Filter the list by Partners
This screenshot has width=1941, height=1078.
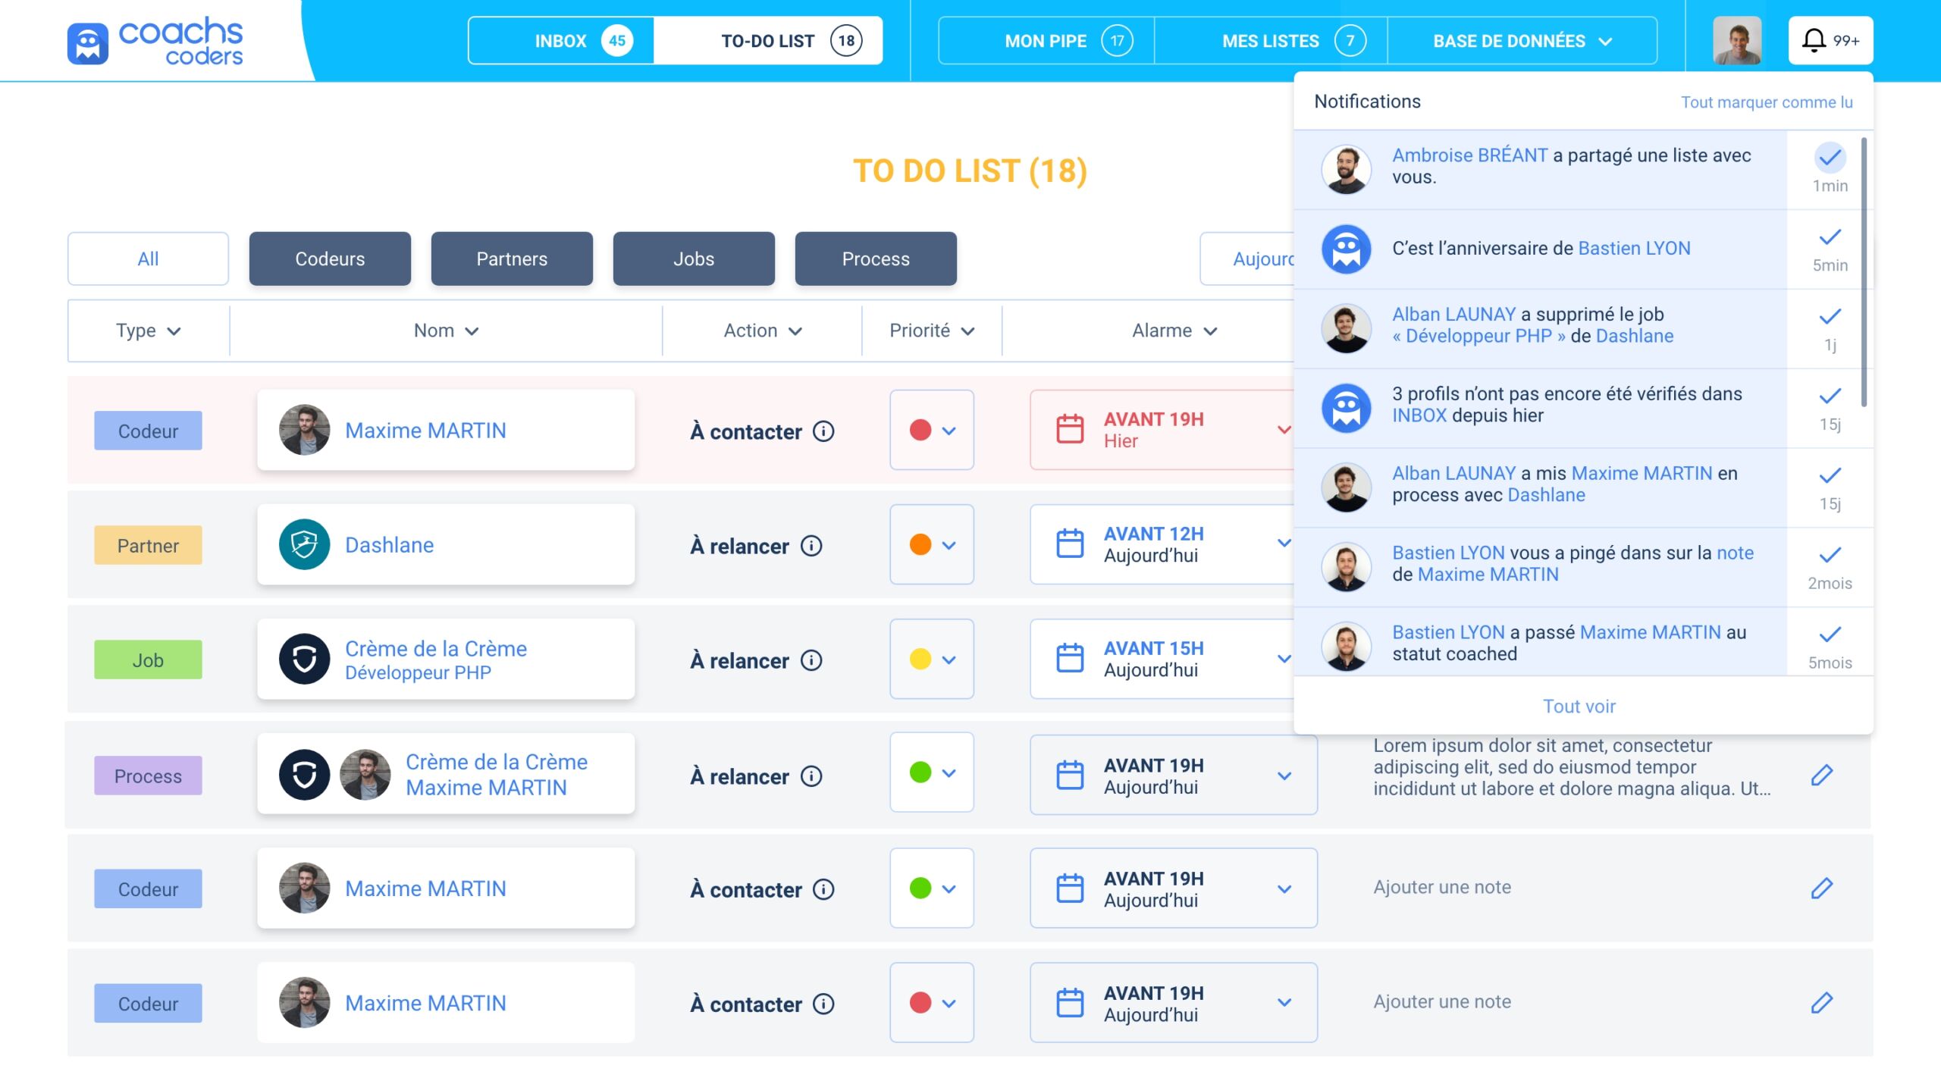tap(512, 259)
